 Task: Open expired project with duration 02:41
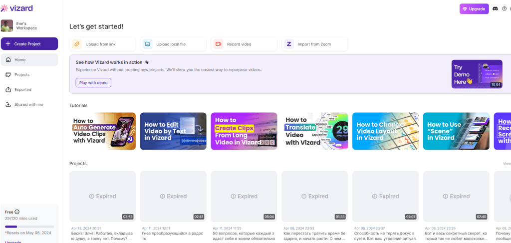point(173,197)
